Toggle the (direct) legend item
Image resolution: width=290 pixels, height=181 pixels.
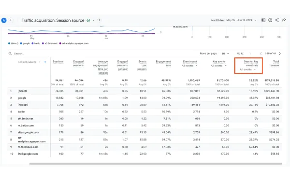[x=13, y=43]
